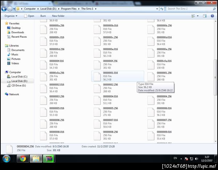Screen dimensions: 218x170
Task: Click file name 00000007.256
Action: 164,120
